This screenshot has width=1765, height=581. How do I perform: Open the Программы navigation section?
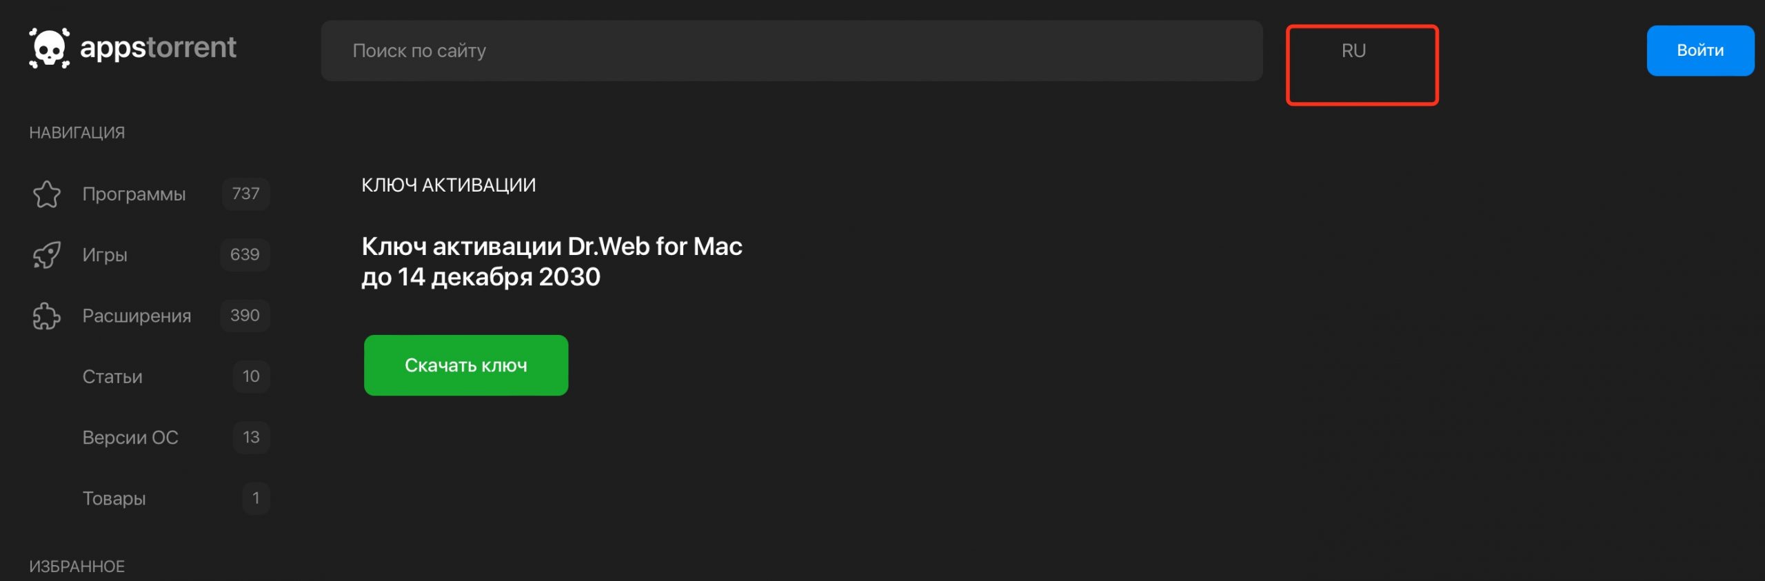coord(134,194)
